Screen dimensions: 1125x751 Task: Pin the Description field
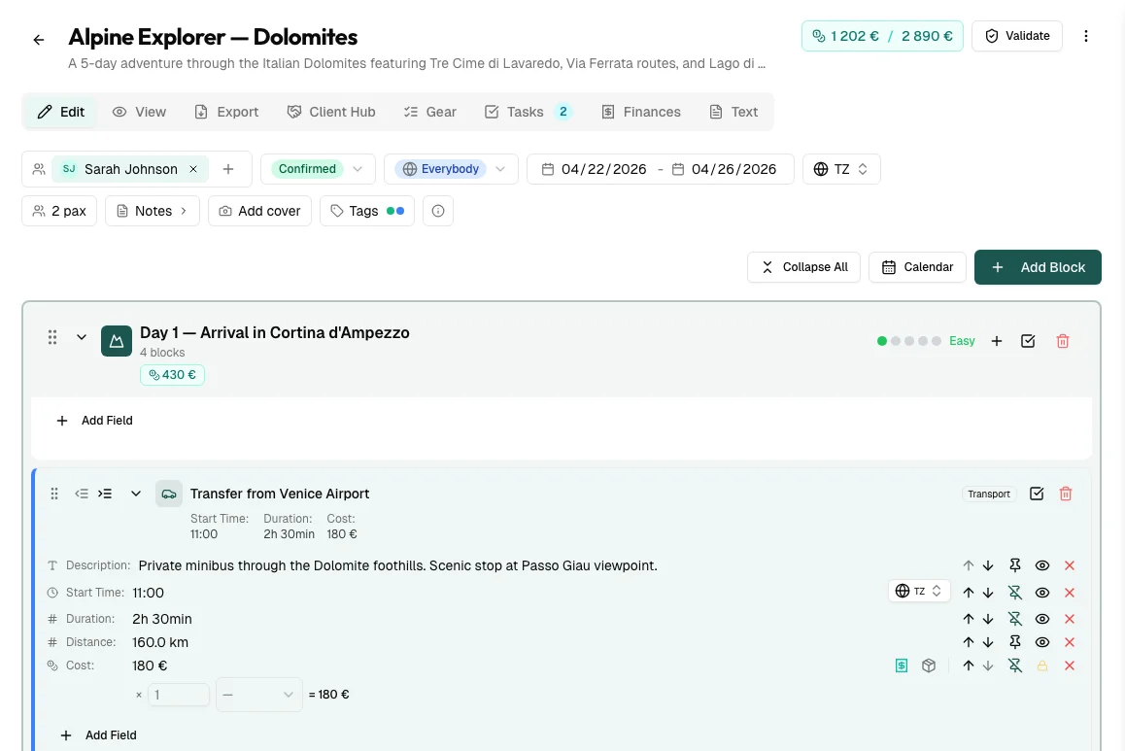[1015, 564]
